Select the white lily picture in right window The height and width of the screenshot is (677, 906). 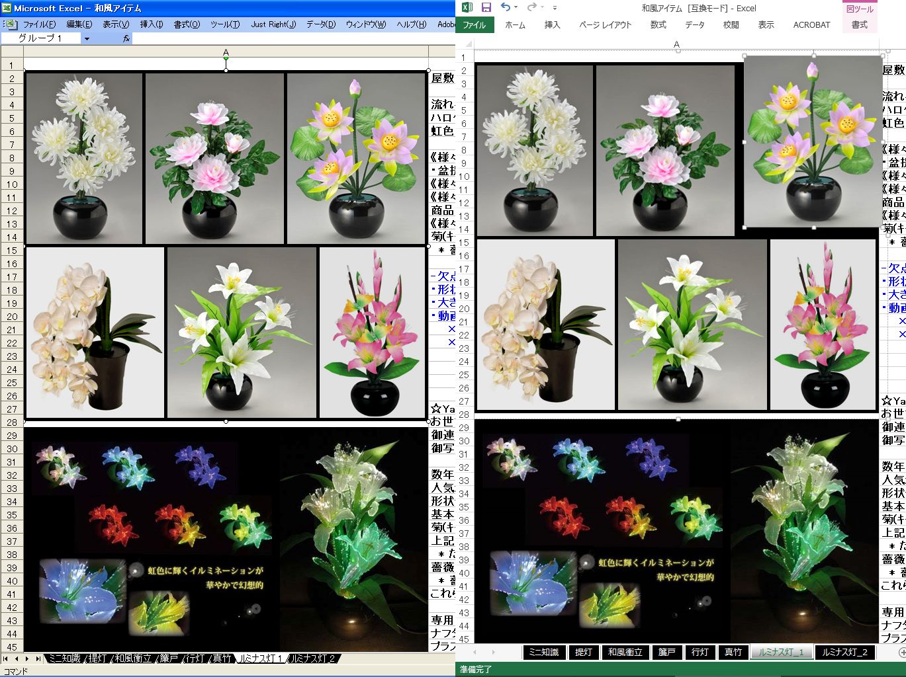692,325
